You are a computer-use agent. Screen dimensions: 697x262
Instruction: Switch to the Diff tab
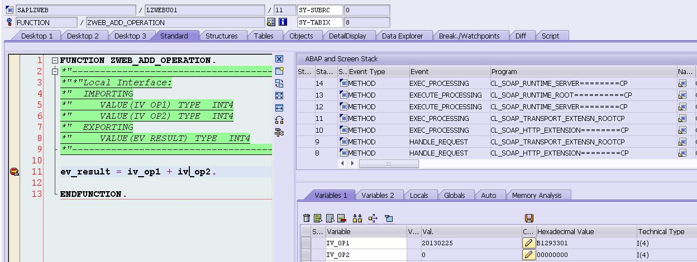click(x=521, y=36)
